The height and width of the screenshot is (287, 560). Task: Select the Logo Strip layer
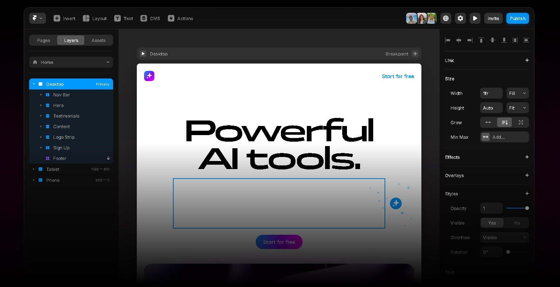pos(71,137)
